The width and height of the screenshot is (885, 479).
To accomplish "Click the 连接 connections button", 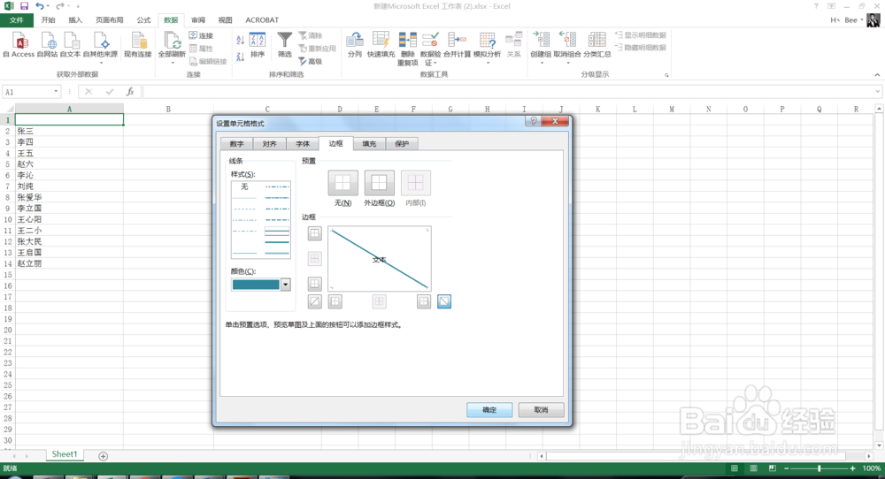I will pos(201,35).
